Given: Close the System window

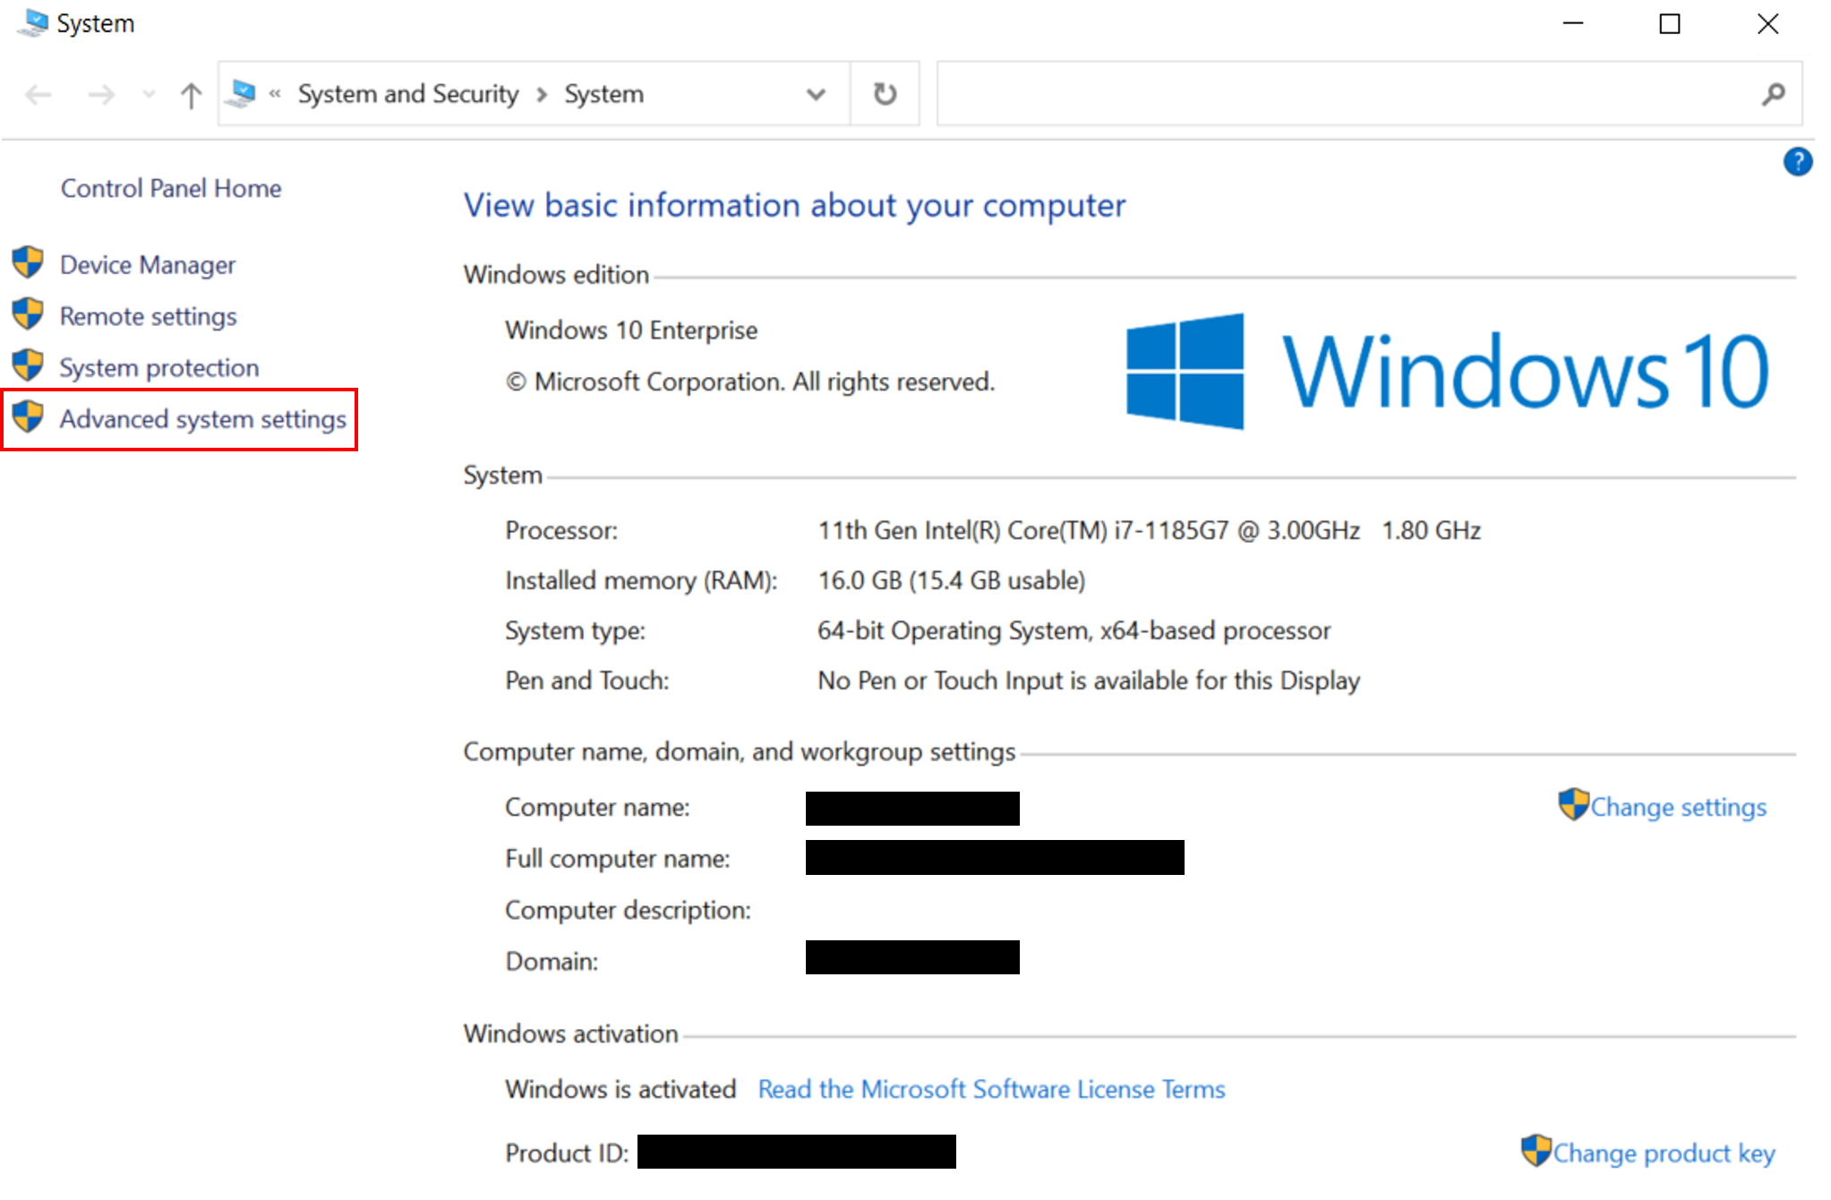Looking at the screenshot, I should (x=1768, y=23).
